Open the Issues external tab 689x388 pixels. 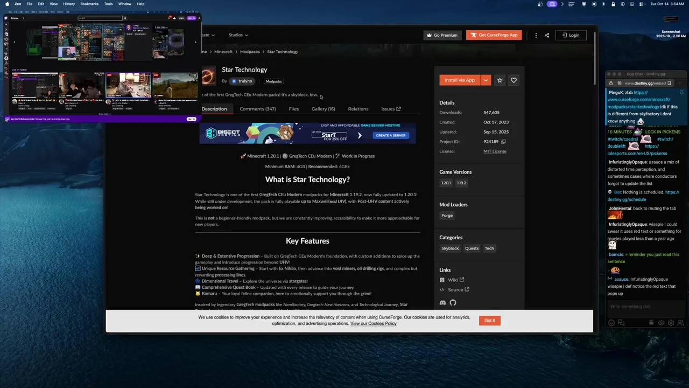(391, 109)
